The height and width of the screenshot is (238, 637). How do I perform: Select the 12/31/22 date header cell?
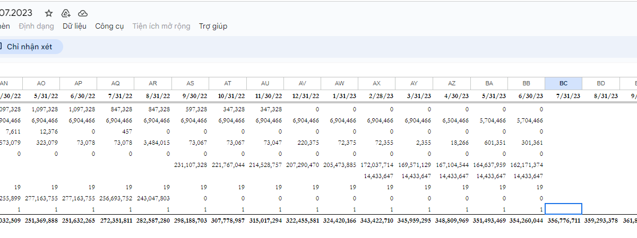(302, 96)
